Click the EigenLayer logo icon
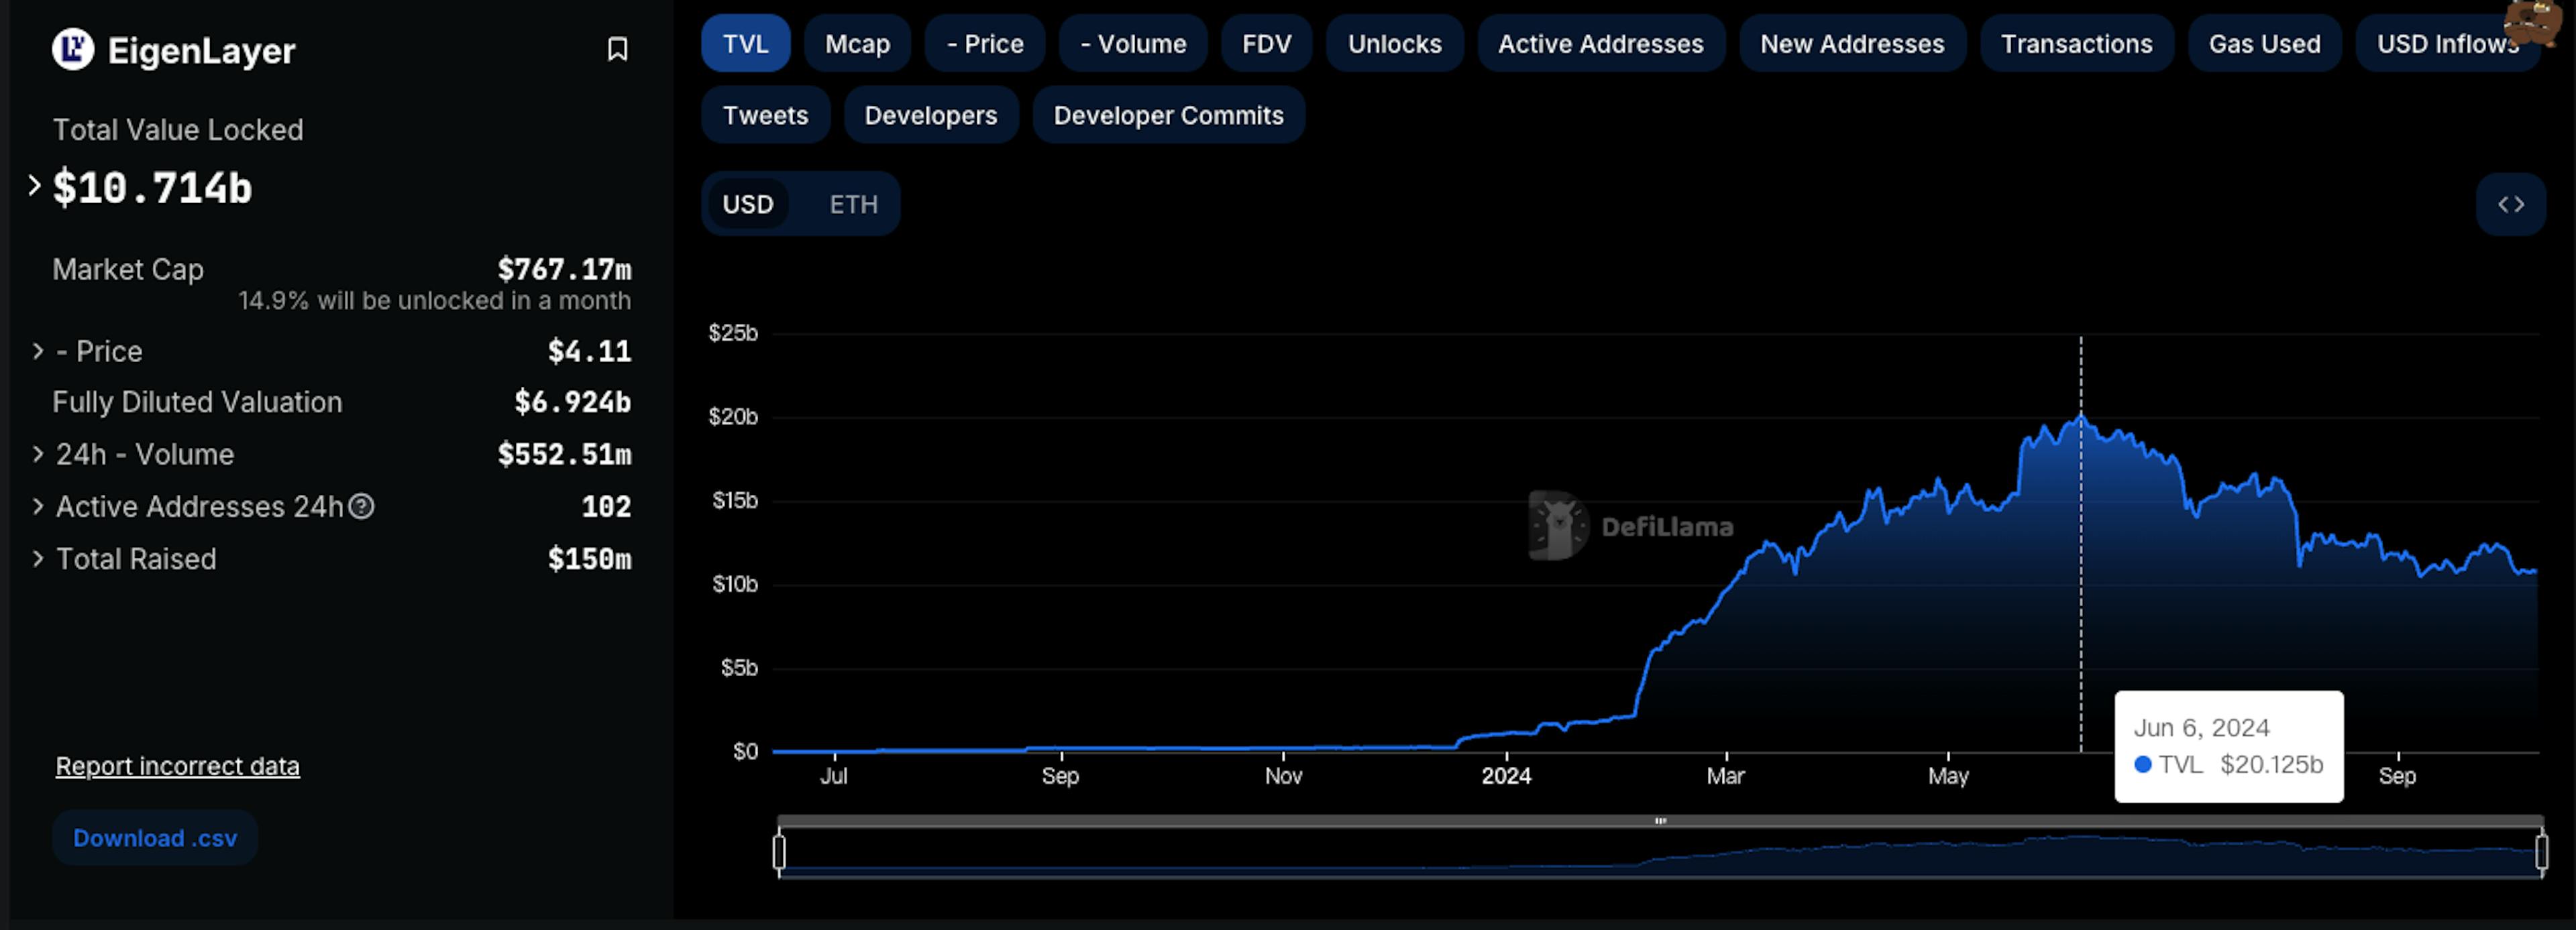 point(73,49)
